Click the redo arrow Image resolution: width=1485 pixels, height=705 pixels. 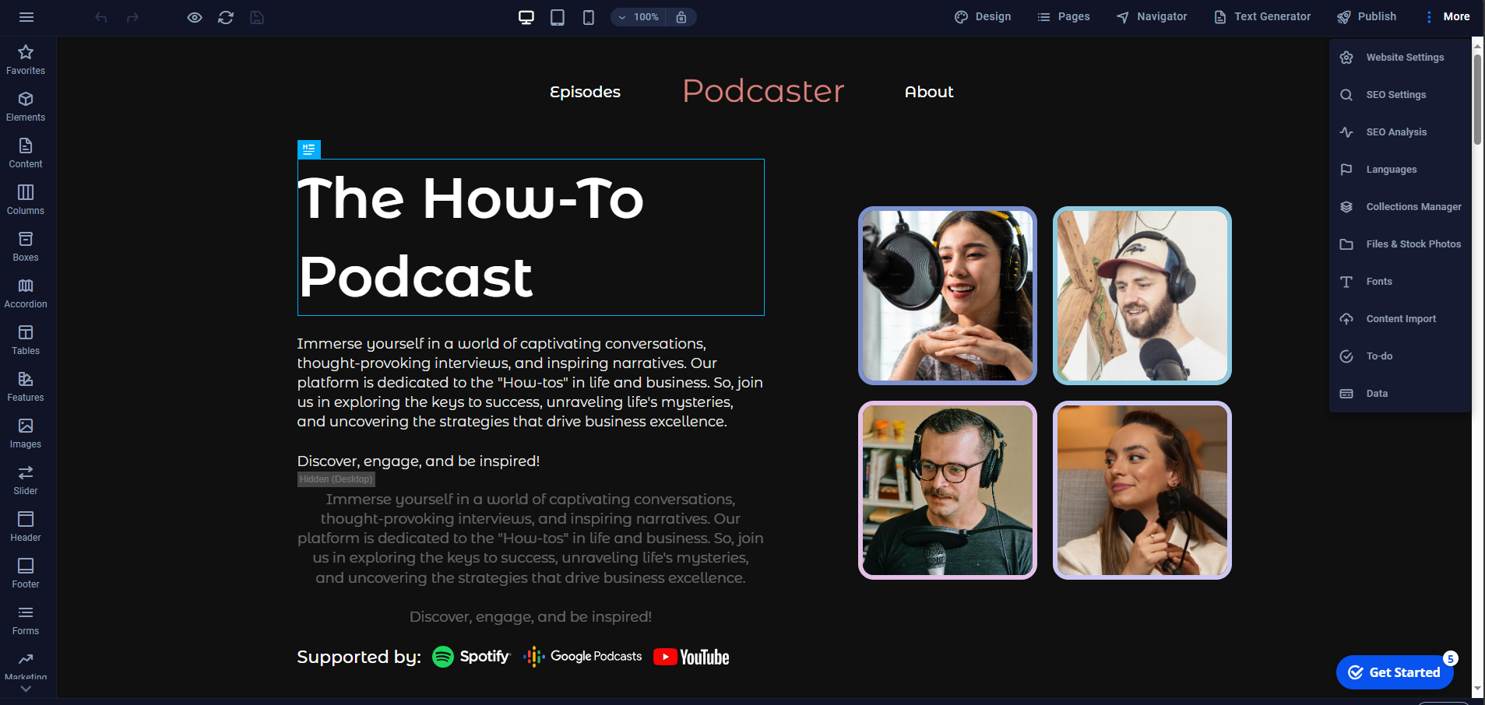pos(132,17)
